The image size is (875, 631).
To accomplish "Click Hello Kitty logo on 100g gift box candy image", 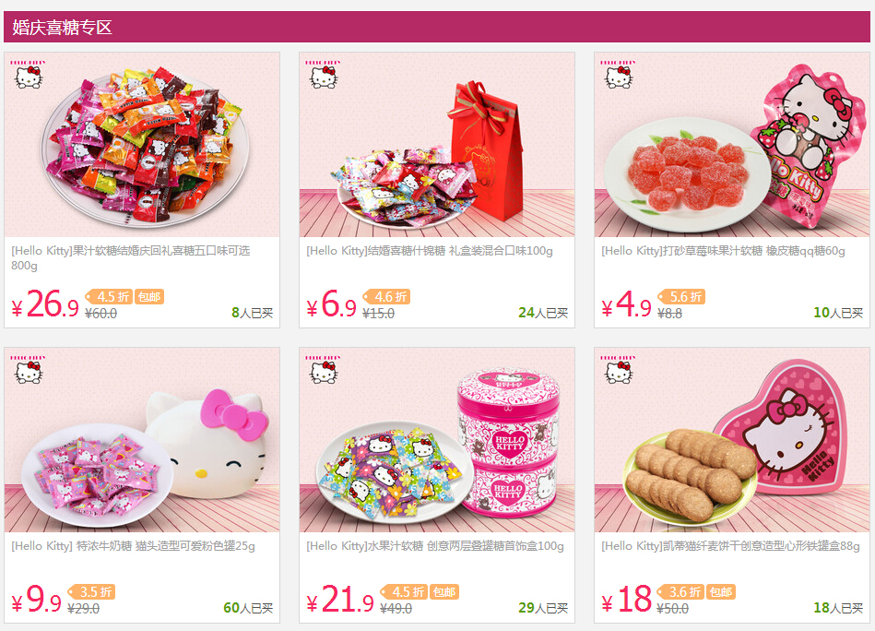I will point(323,75).
